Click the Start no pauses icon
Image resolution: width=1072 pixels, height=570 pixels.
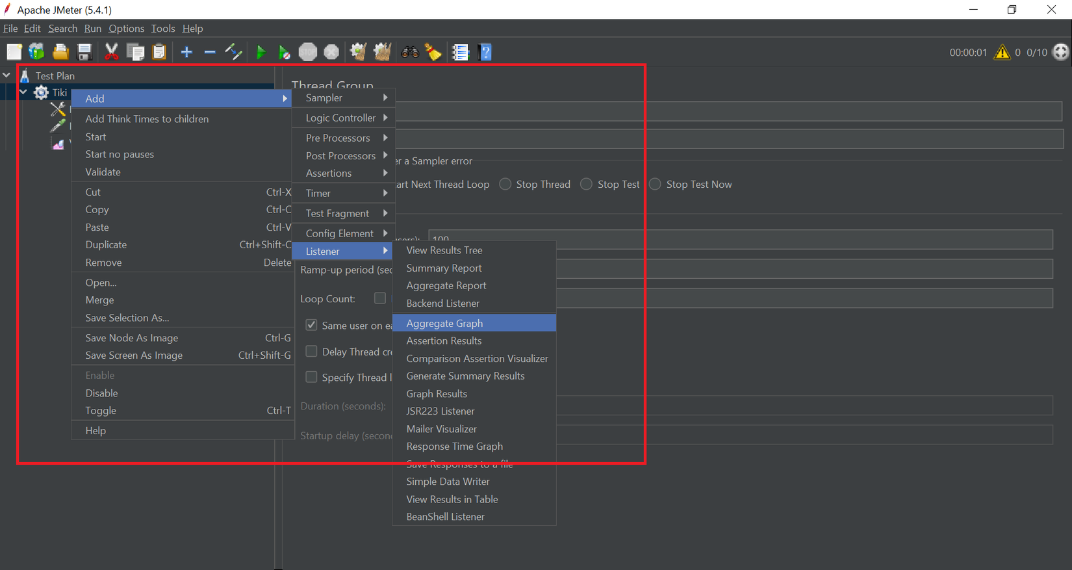285,52
